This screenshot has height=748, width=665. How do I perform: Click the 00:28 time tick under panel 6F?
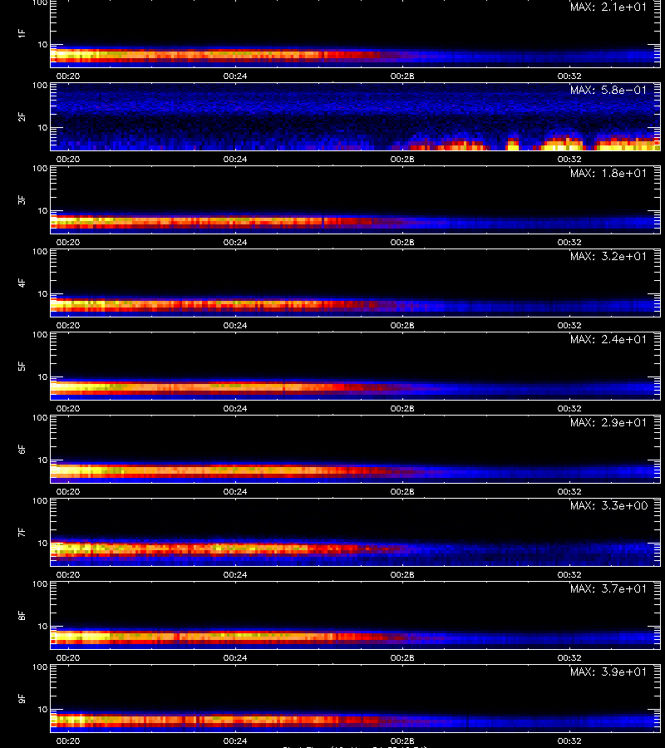pyautogui.click(x=402, y=491)
